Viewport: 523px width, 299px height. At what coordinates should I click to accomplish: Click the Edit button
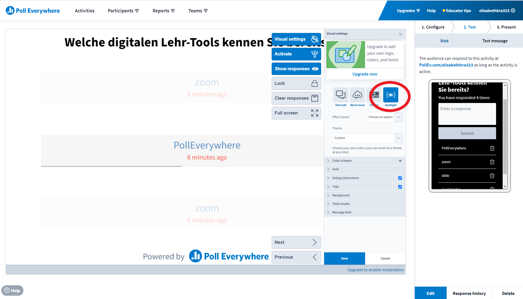[x=430, y=293]
